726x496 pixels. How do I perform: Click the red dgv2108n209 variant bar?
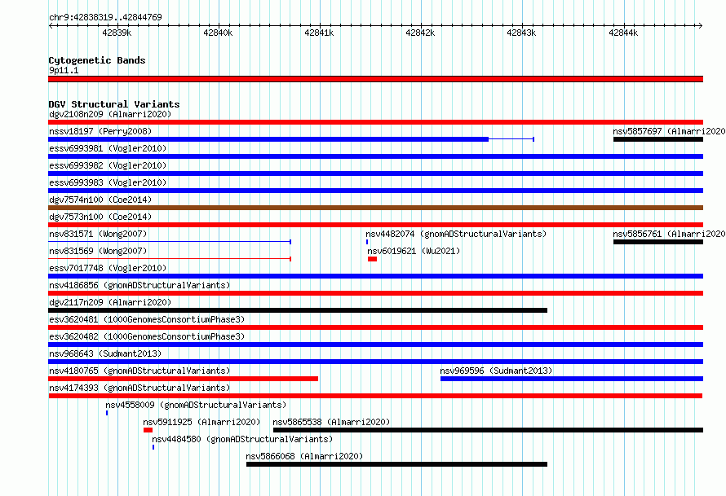click(375, 122)
